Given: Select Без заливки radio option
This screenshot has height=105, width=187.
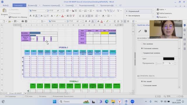Looking at the screenshot, I should pyautogui.click(x=142, y=44).
